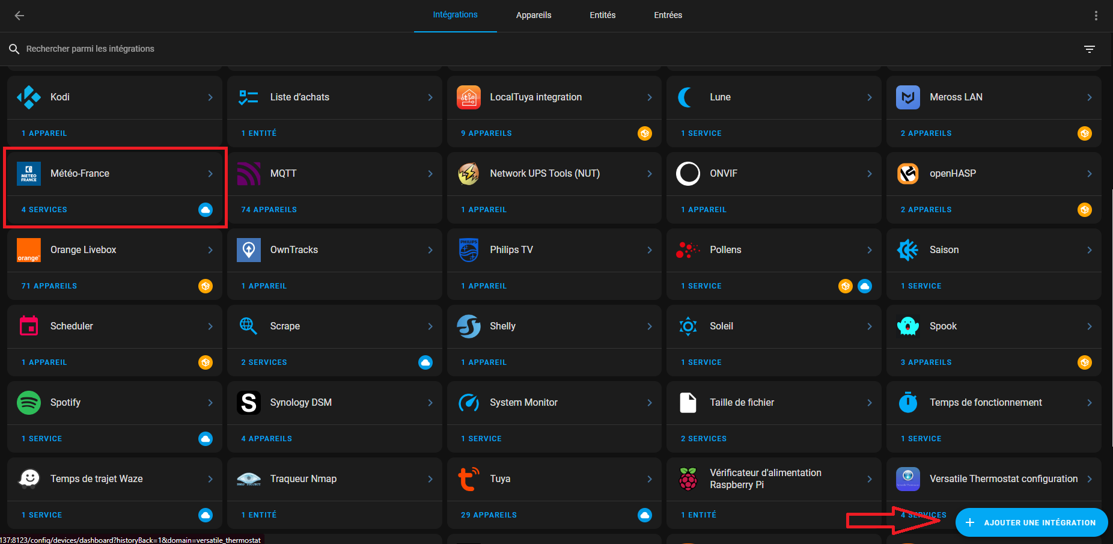
Task: Click Ajouter une intégration button
Action: click(1032, 522)
